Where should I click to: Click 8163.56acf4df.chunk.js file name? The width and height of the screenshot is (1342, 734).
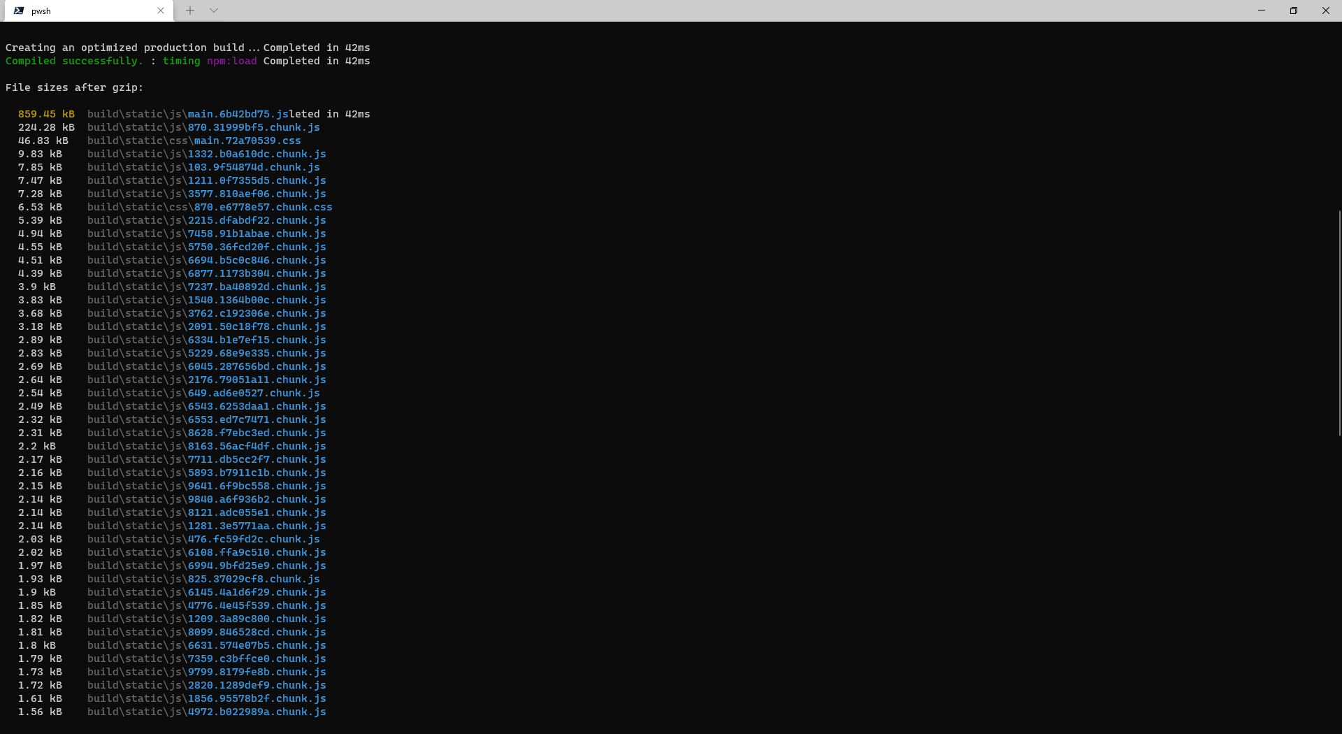pyautogui.click(x=257, y=446)
